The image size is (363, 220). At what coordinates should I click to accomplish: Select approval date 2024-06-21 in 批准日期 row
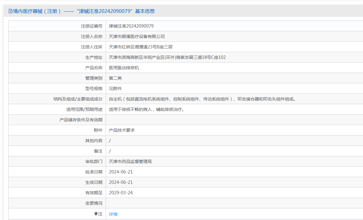[121, 172]
